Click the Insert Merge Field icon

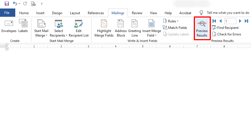pyautogui.click(x=151, y=24)
